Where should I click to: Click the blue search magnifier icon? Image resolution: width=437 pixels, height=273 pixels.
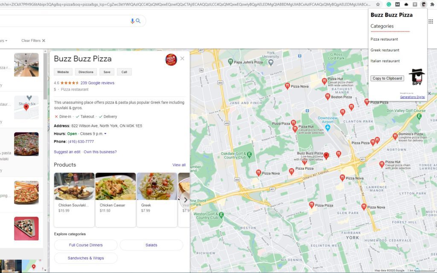138,21
